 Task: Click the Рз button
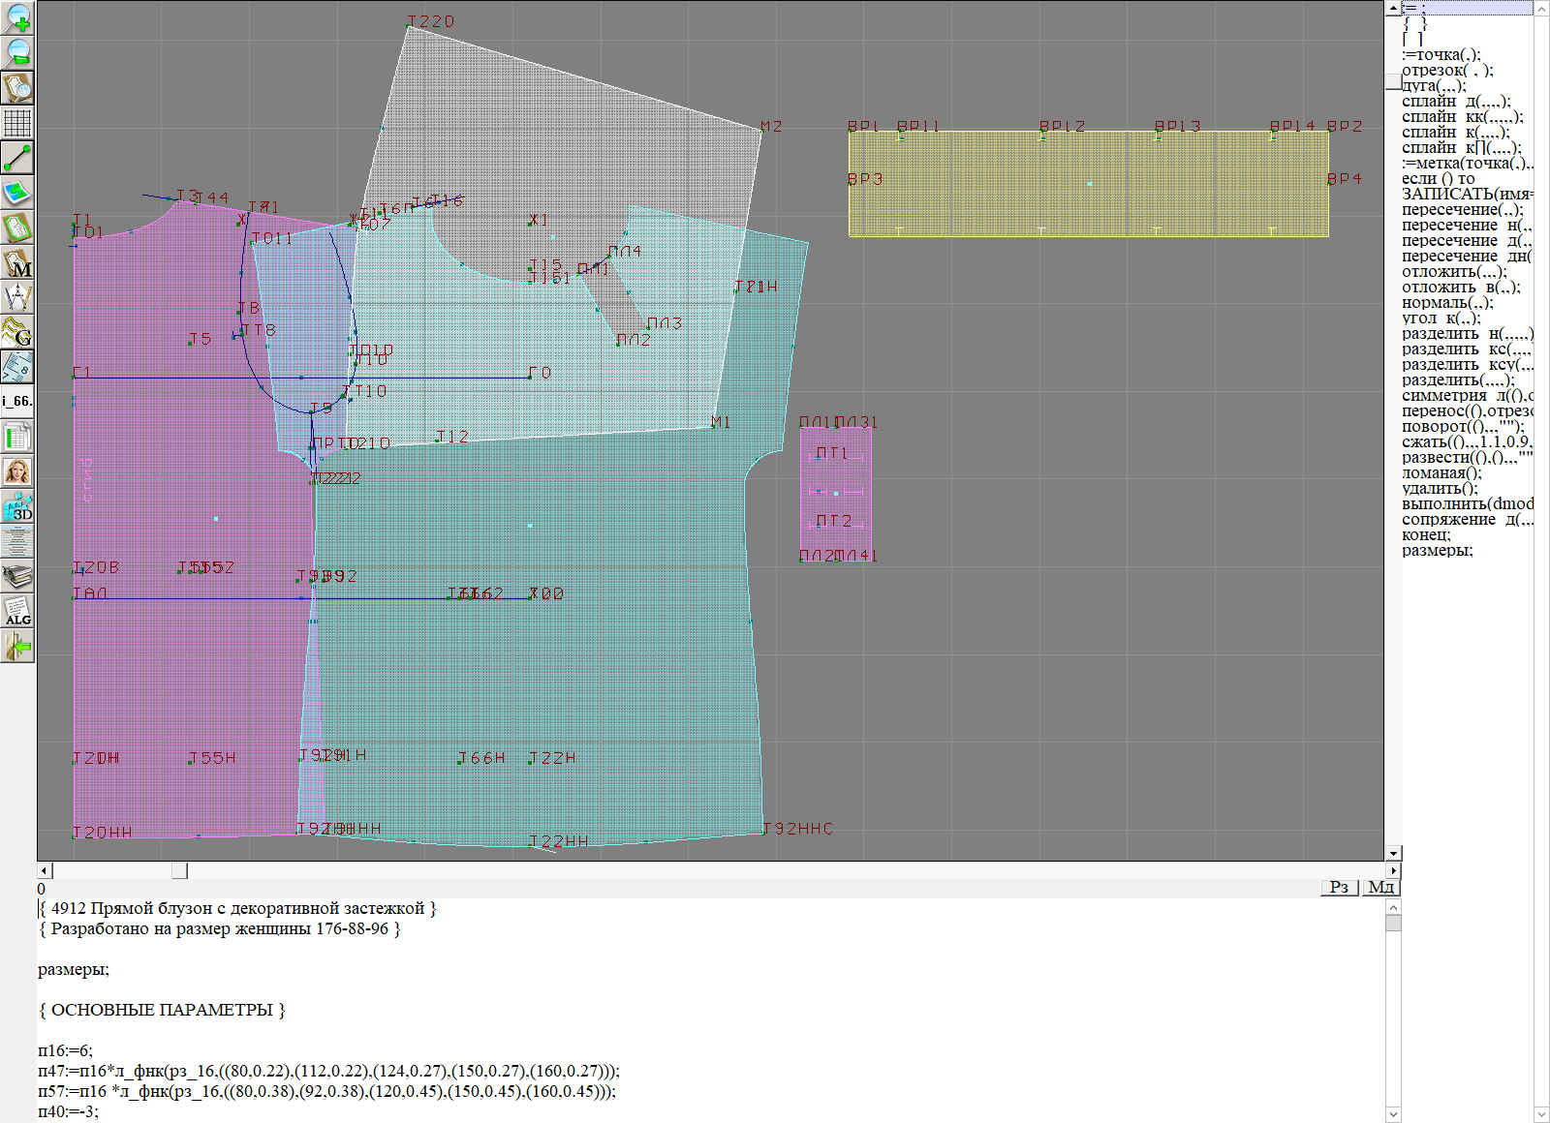tap(1339, 887)
